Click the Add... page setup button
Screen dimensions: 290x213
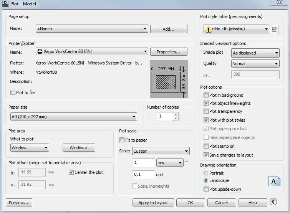169,29
